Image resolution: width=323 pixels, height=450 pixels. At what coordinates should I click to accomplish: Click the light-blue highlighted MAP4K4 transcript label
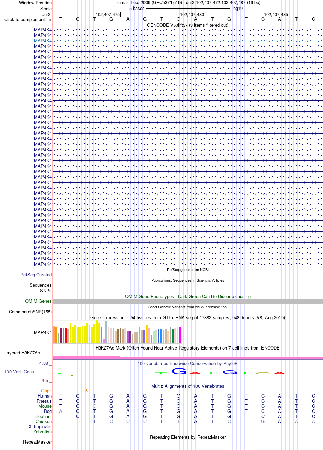point(43,41)
